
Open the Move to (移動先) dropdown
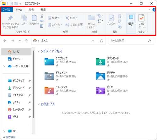pyautogui.click(x=55, y=18)
